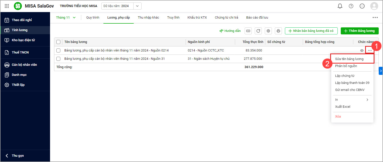View first payroll with eye icon

point(362,50)
